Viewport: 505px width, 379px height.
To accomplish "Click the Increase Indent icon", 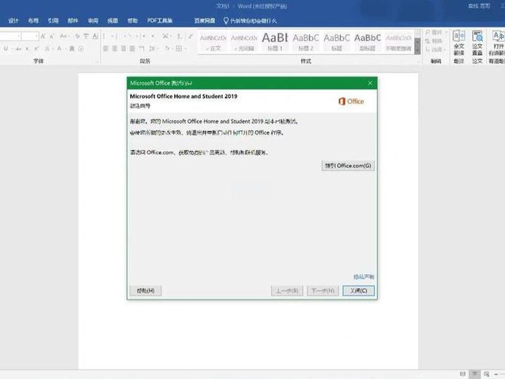I will 153,36.
